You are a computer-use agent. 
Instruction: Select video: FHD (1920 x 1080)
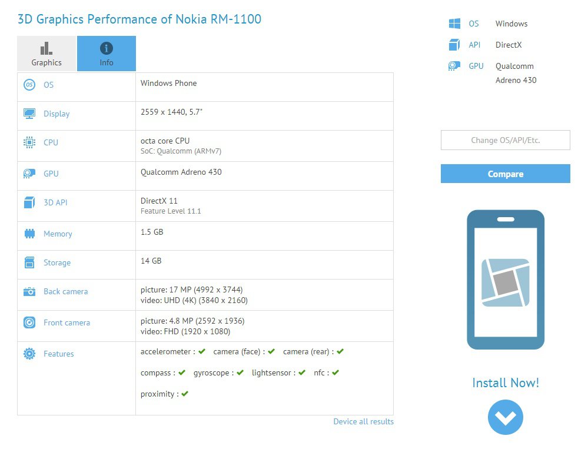pyautogui.click(x=185, y=331)
